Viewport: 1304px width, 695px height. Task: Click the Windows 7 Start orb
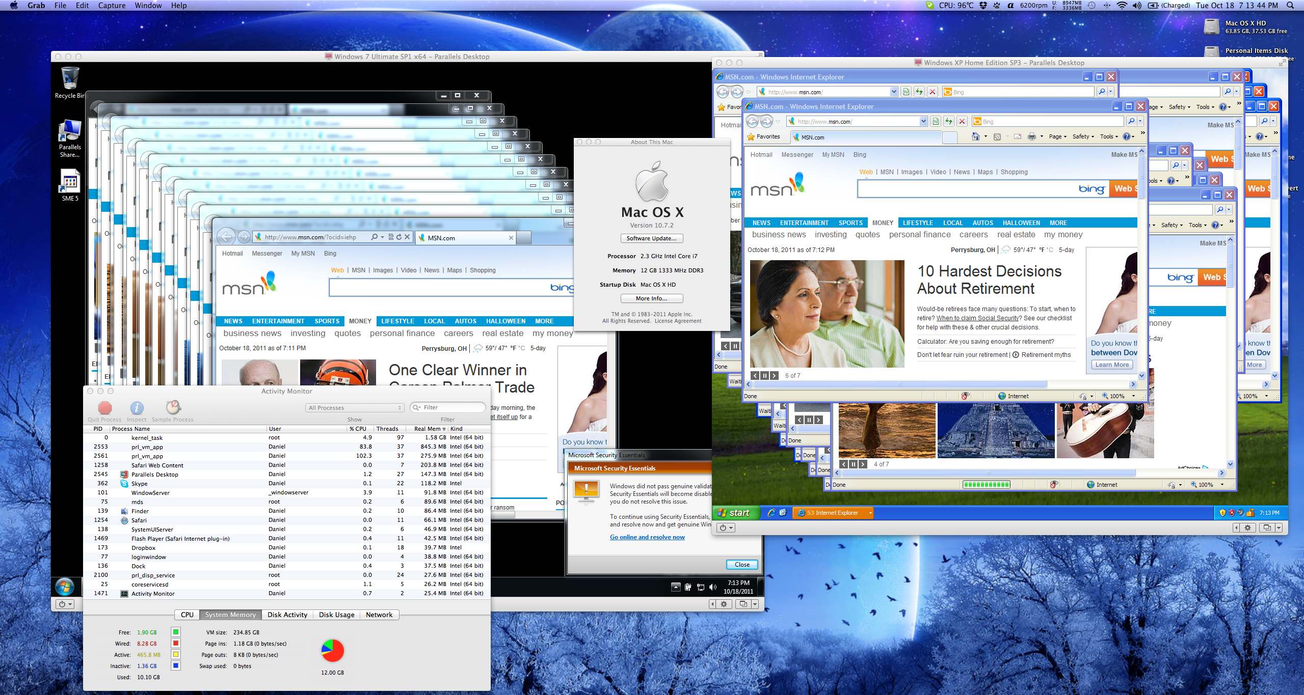click(65, 588)
